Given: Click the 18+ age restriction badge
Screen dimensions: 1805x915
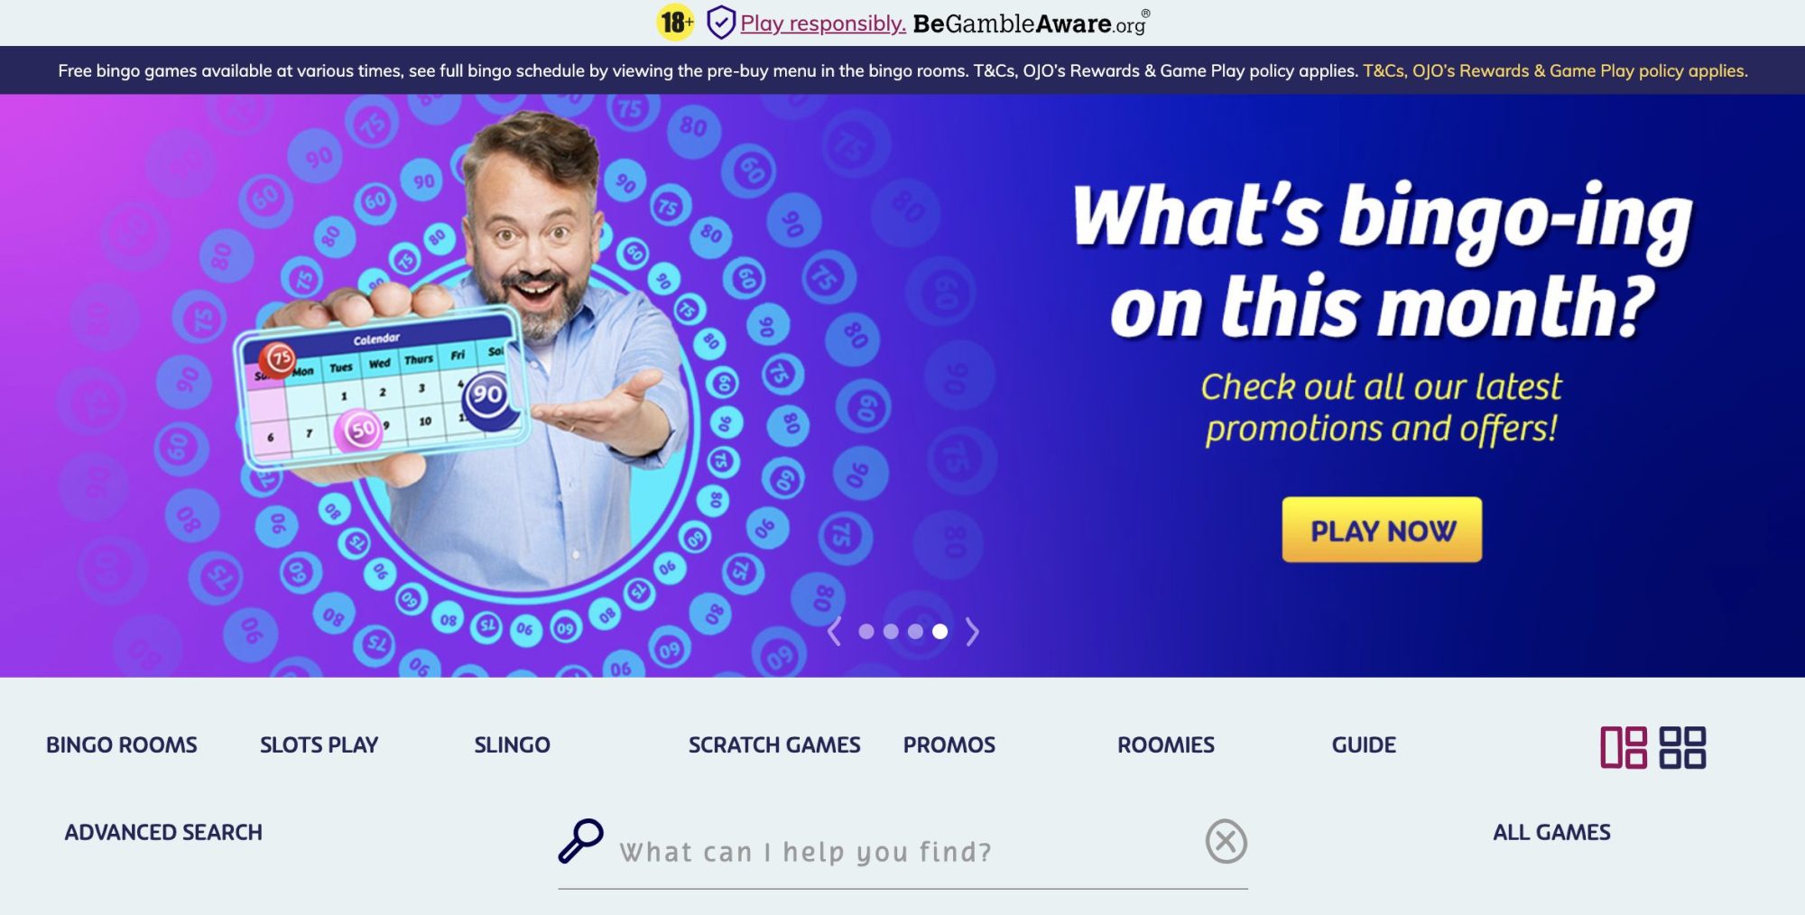Looking at the screenshot, I should point(675,23).
